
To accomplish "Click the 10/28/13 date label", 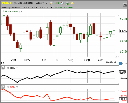I will (x=111, y=62).
